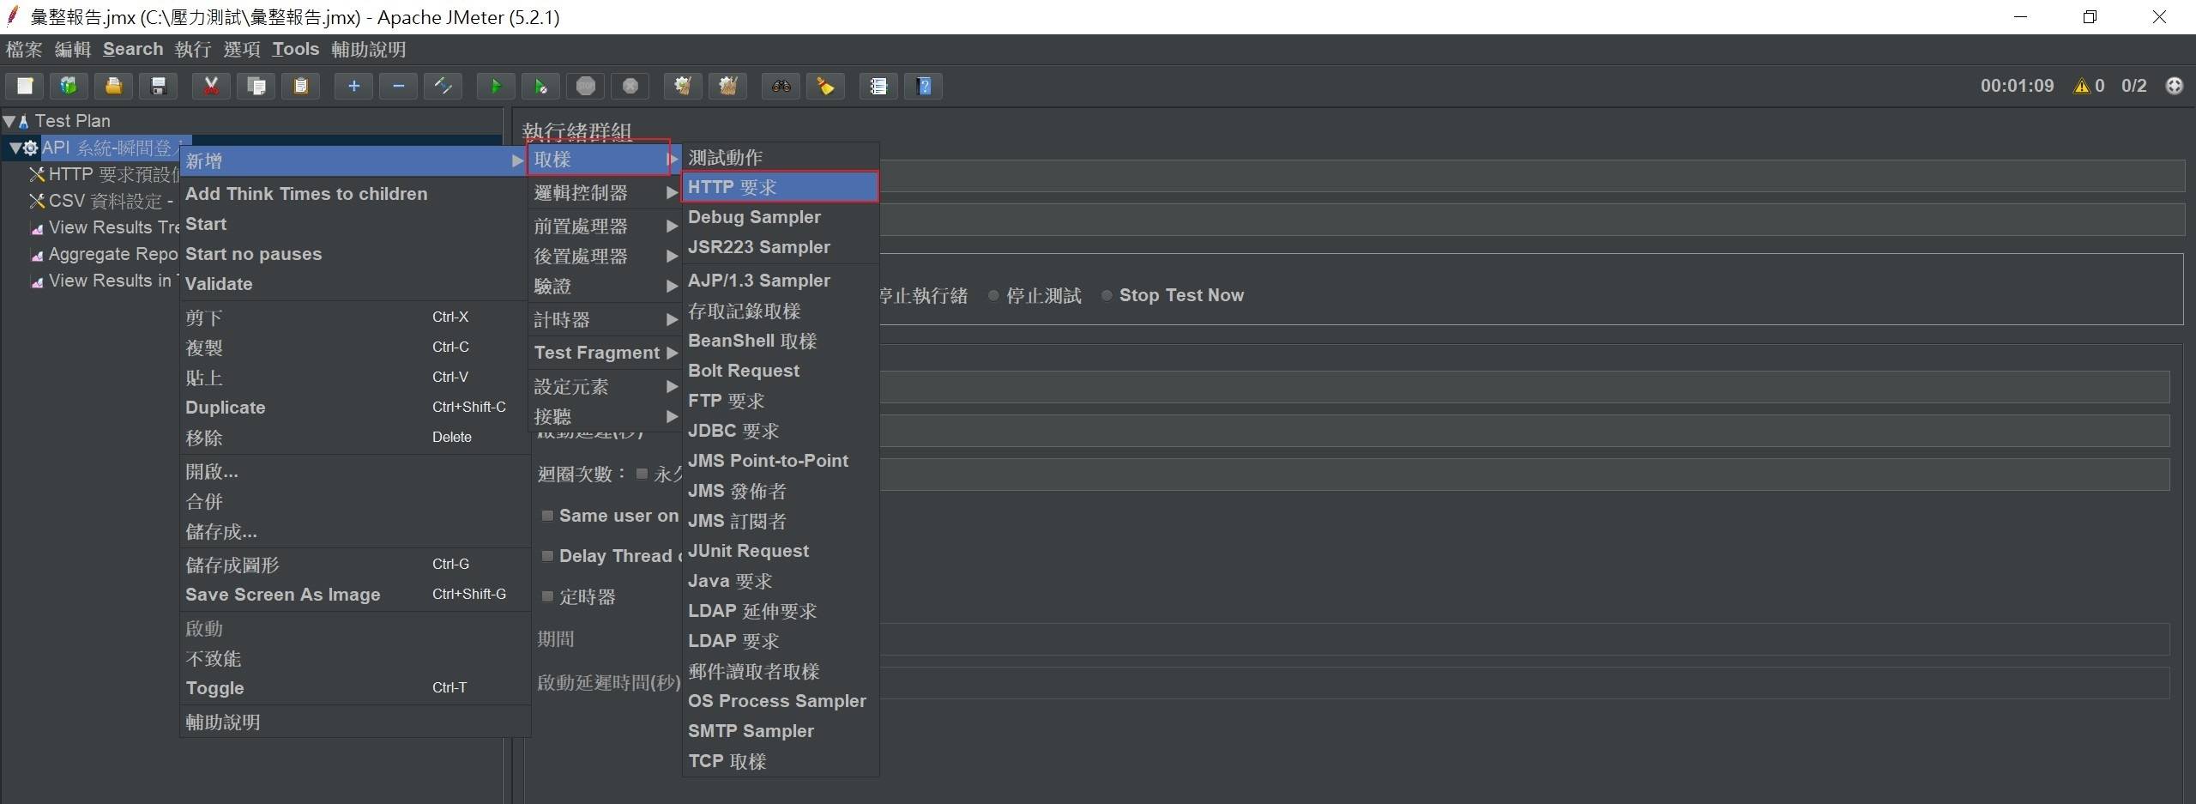Collapse the API 系統 thread group node
Viewport: 2196px width, 804px height.
pos(15,148)
